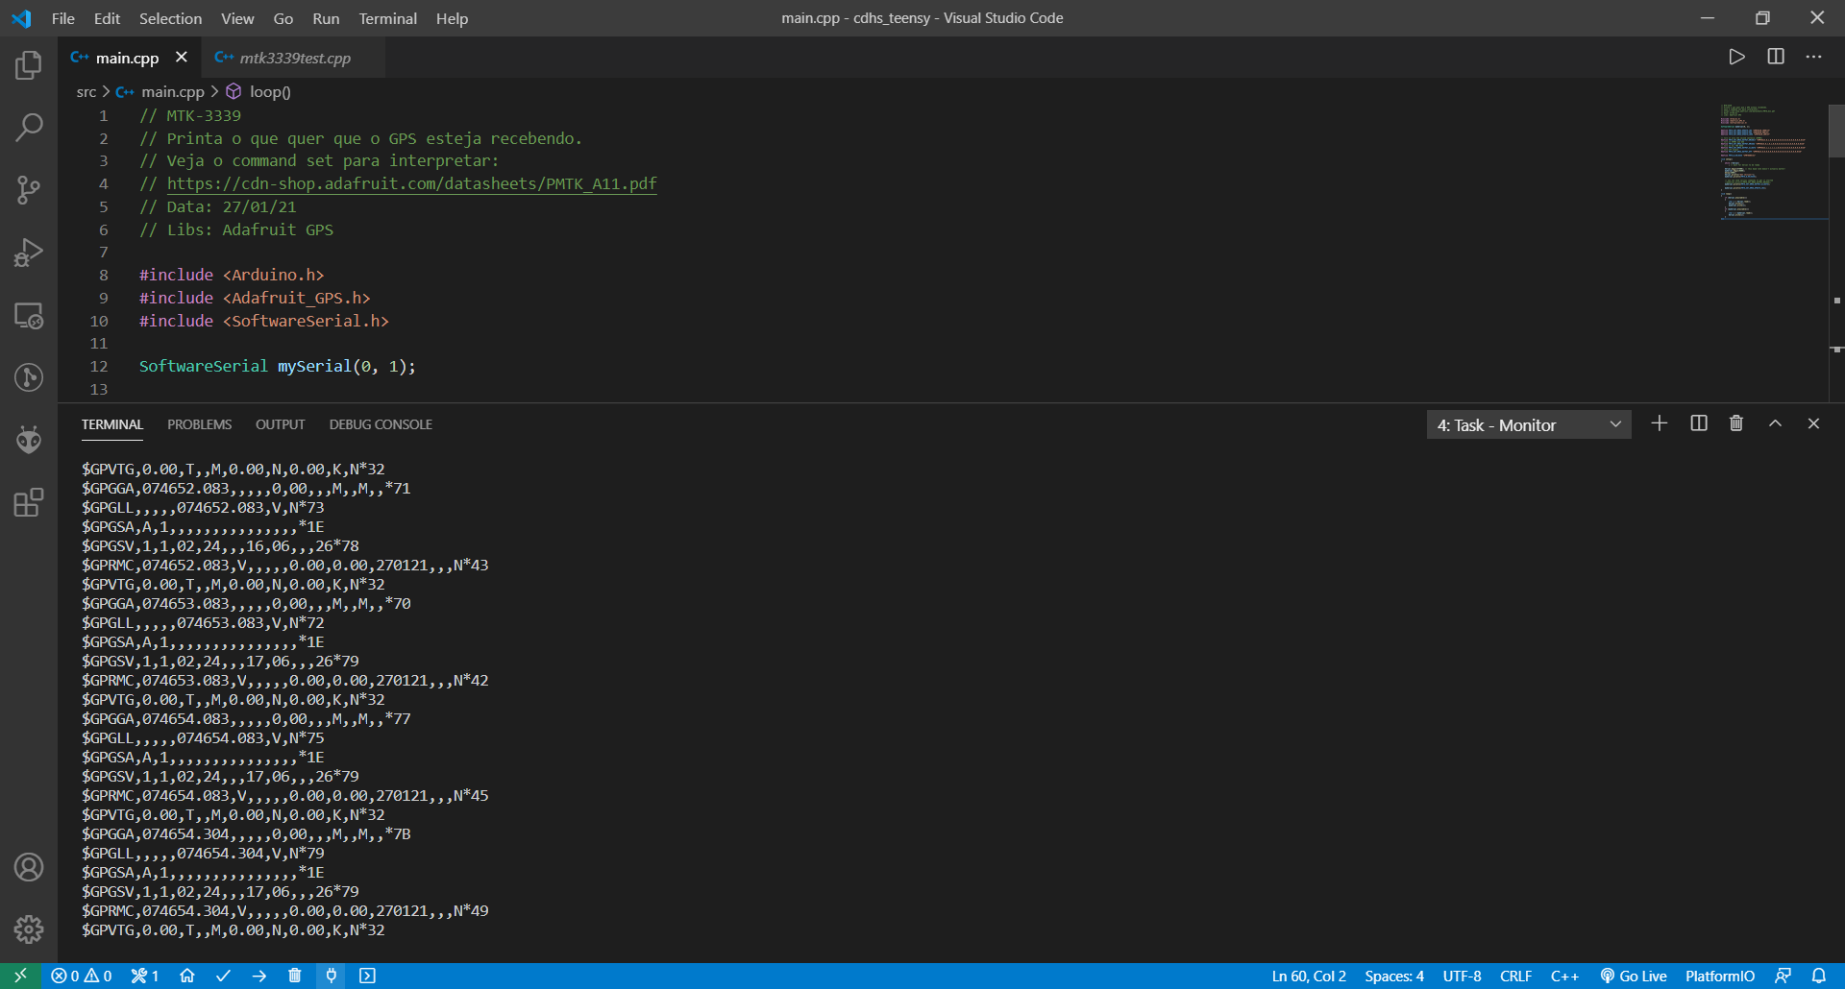
Task: Open the terminal selector dropdown Task - Monitor
Action: (1529, 424)
